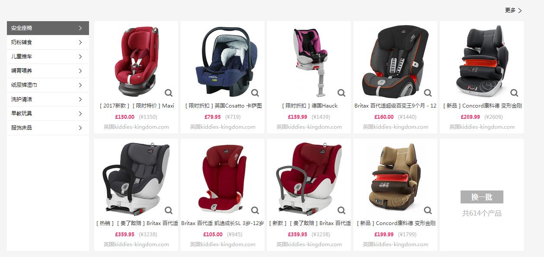Click magnifier on beige Concord £199.99 seat
544x257 pixels.
point(428,210)
